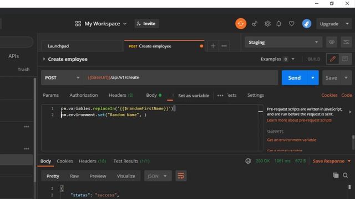Select APIs in the sidebar
This screenshot has height=199, width=355.
click(x=13, y=56)
